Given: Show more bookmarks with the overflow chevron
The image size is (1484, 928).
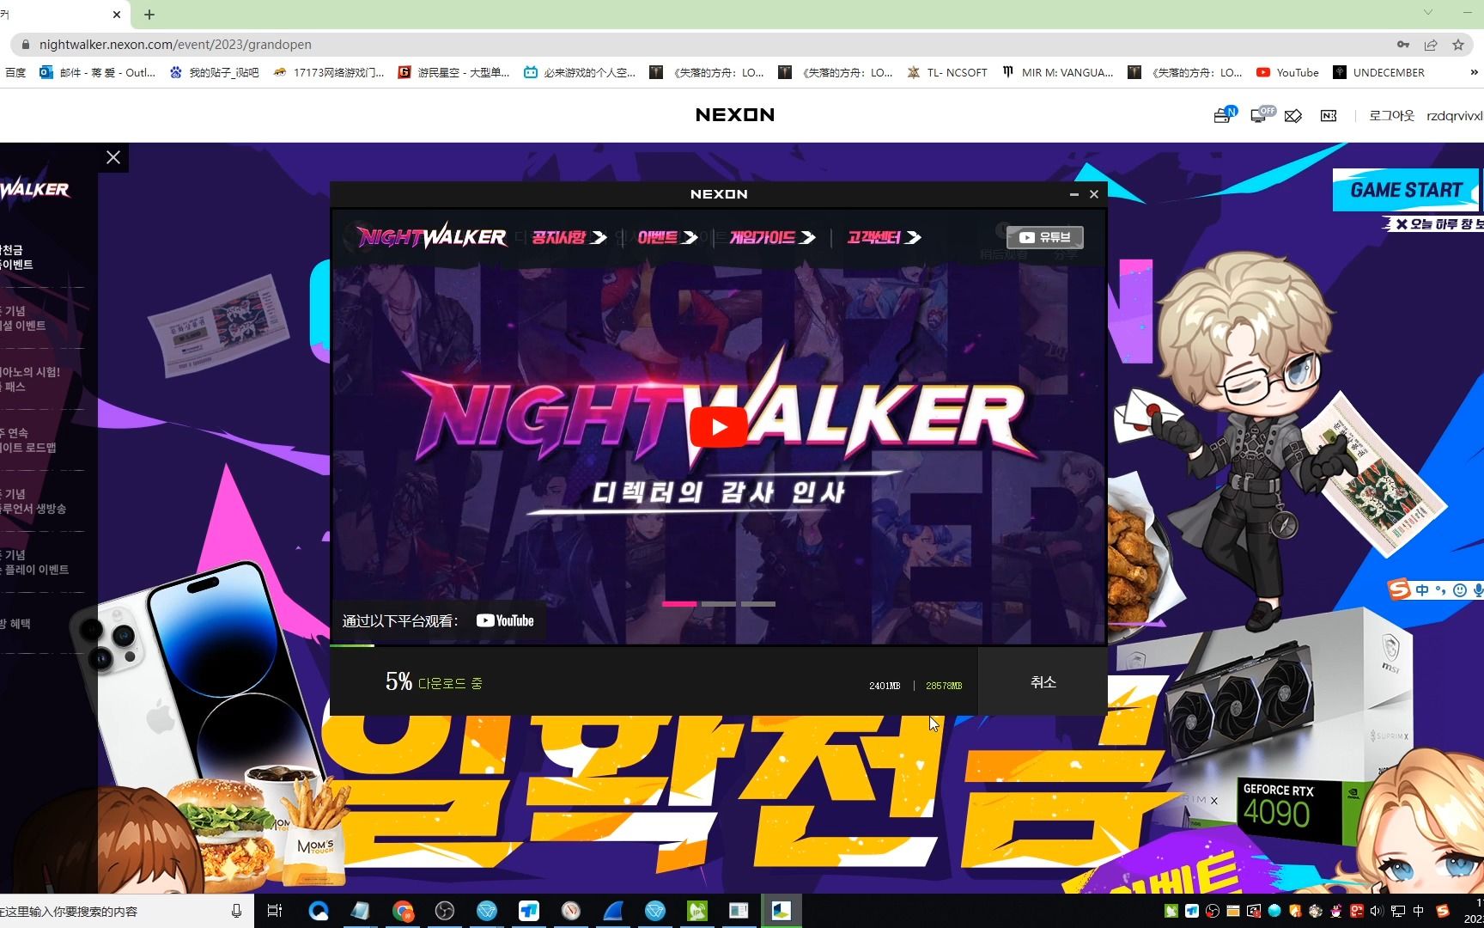Looking at the screenshot, I should 1474,72.
